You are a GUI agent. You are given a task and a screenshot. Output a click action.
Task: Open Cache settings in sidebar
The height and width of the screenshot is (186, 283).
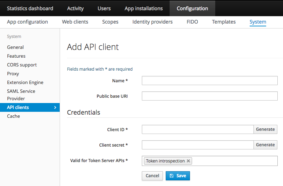coord(14,116)
